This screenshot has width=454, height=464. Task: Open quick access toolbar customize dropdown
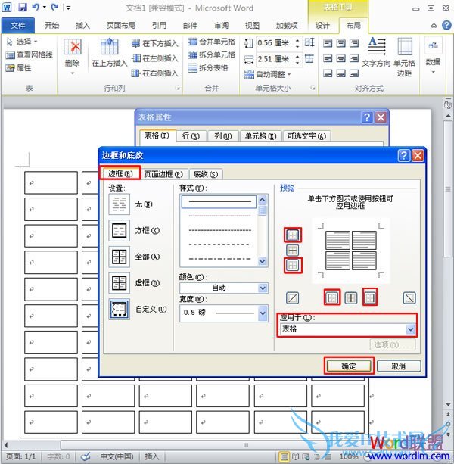tap(68, 8)
